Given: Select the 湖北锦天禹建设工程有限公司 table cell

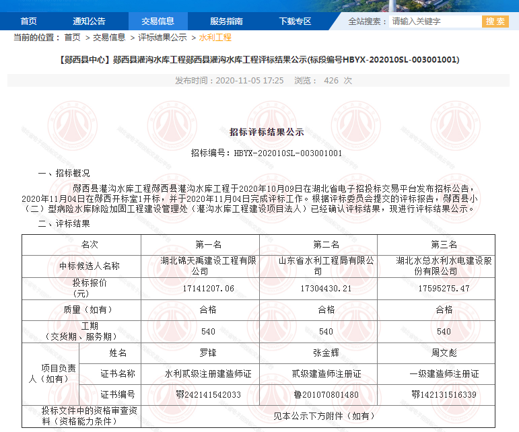Looking at the screenshot, I should (200, 266).
